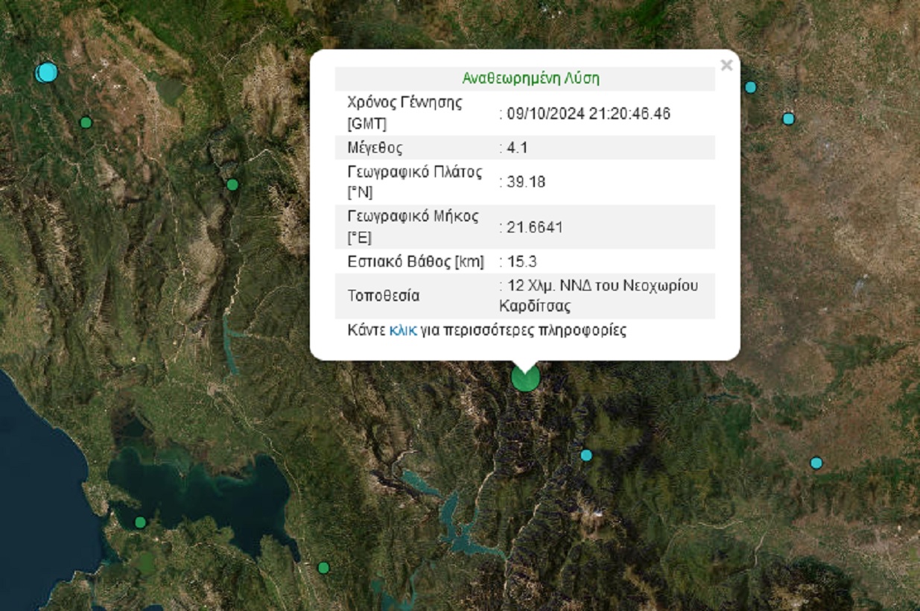Click the latitude value 39.18
Screen dimensions: 920x611
point(526,182)
